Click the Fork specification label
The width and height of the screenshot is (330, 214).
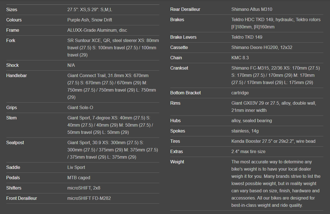click(11, 40)
